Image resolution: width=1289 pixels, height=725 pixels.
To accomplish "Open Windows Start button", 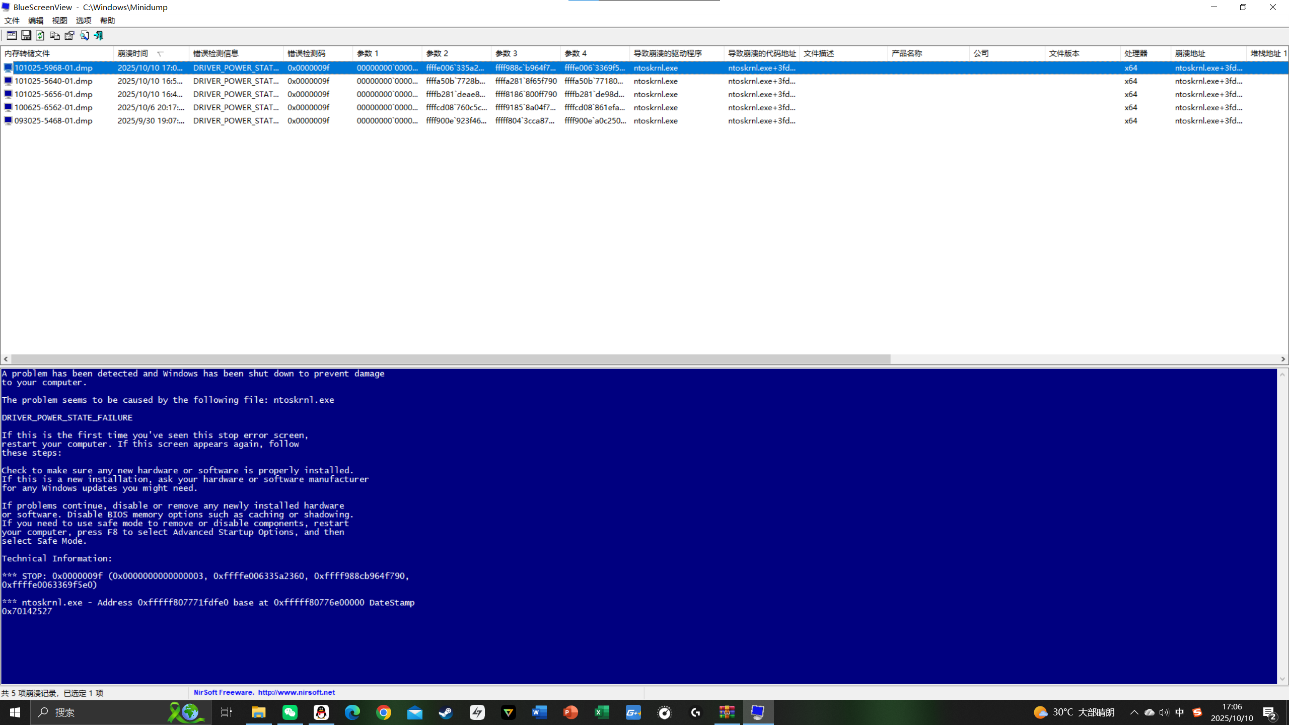I will click(15, 712).
